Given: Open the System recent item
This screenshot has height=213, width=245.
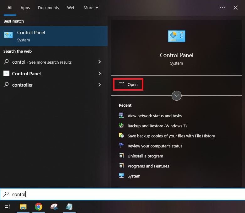Looking at the screenshot, I should 134,176.
